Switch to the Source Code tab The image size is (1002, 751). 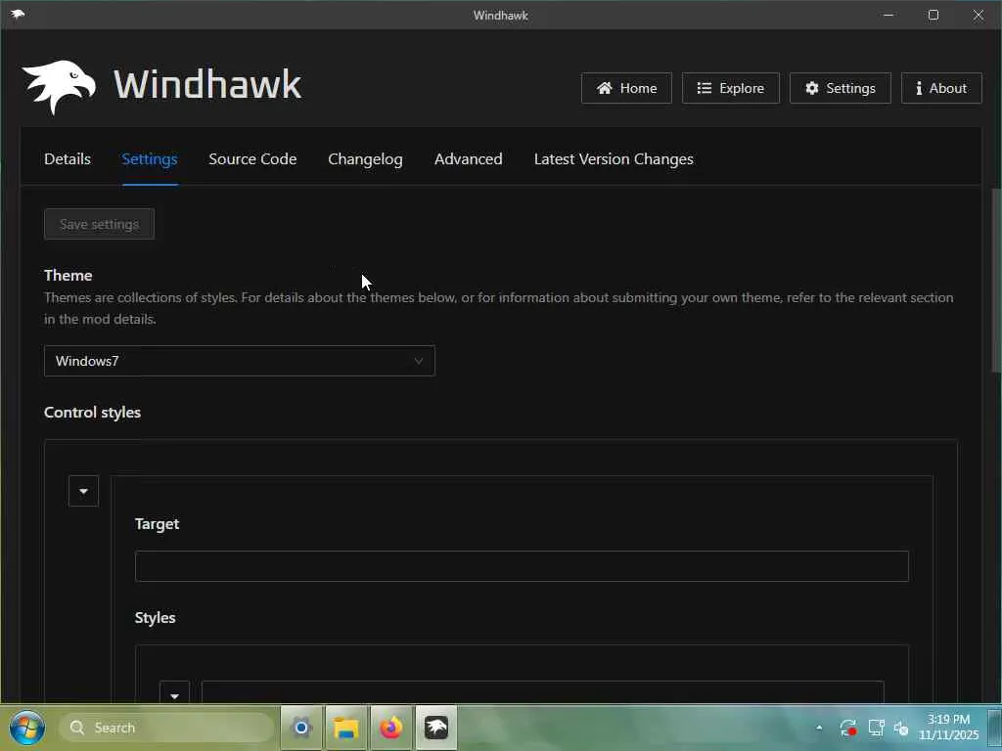(x=252, y=159)
